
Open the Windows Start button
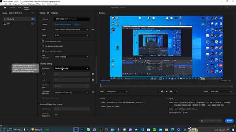(233, 129)
